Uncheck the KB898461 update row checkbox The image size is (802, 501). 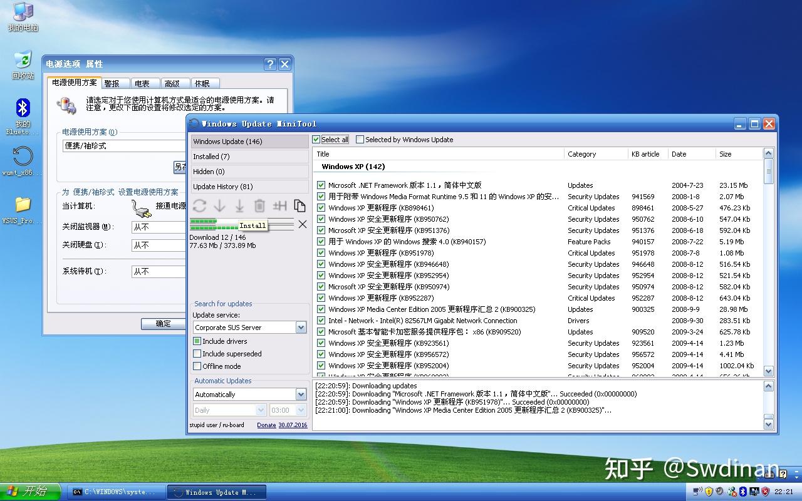(x=321, y=208)
